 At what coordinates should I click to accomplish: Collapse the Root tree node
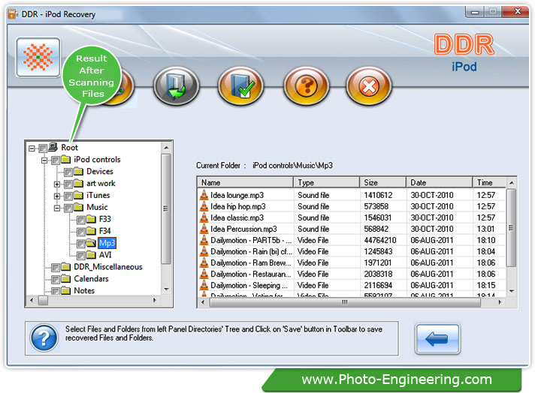tap(32, 148)
